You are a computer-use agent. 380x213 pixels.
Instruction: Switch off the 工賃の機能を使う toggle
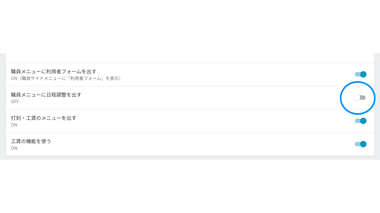[x=360, y=144]
